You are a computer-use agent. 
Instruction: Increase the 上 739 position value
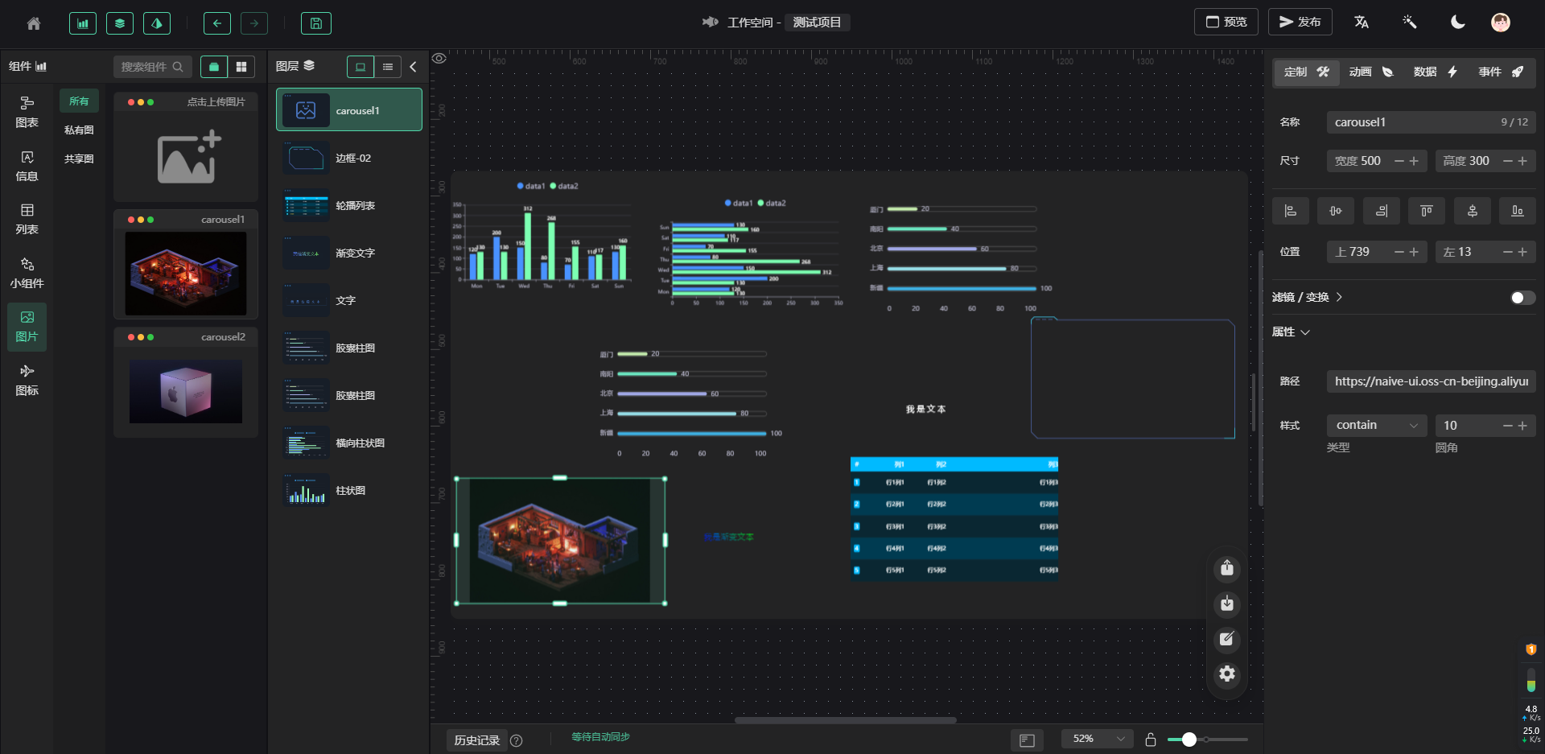click(1414, 252)
